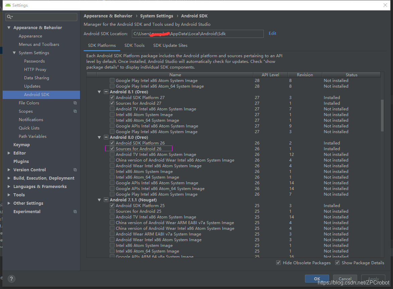Expand Build, Execution, Deployment section

click(x=9, y=178)
